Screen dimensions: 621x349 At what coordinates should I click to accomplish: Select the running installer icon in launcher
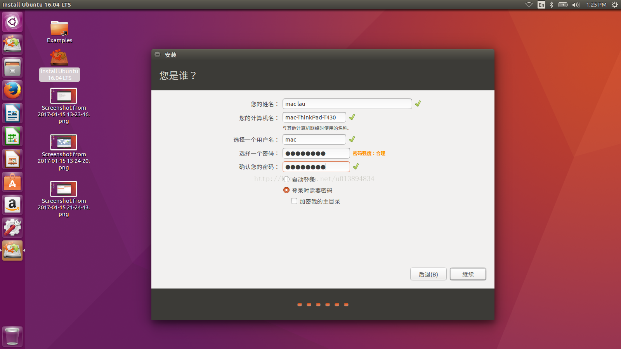coord(12,251)
